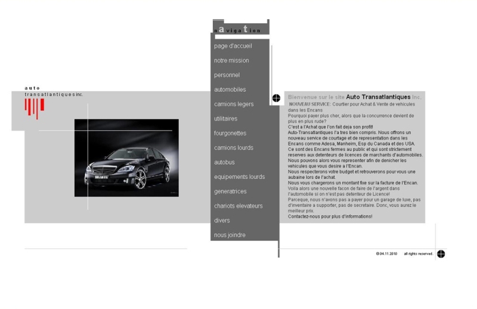Click the crosshair icon beside the welcome heading

pos(276,98)
